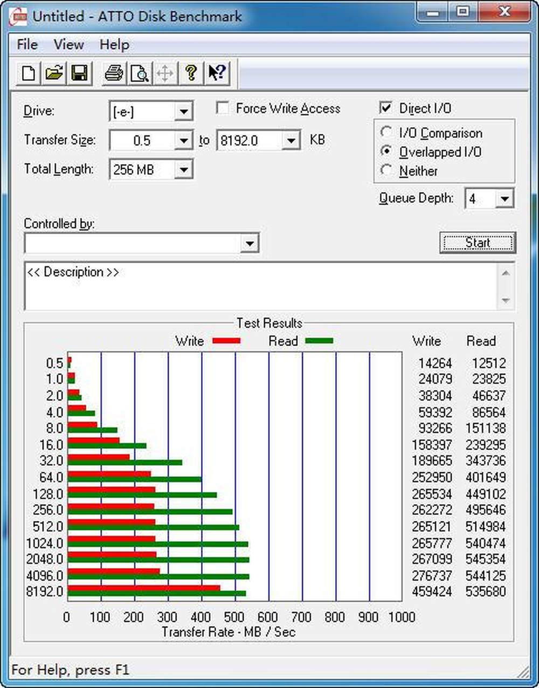Click the green Read legend swatch
539x688 pixels.
[x=319, y=341]
